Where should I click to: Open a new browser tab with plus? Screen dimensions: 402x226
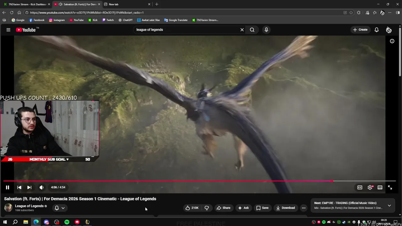click(157, 4)
